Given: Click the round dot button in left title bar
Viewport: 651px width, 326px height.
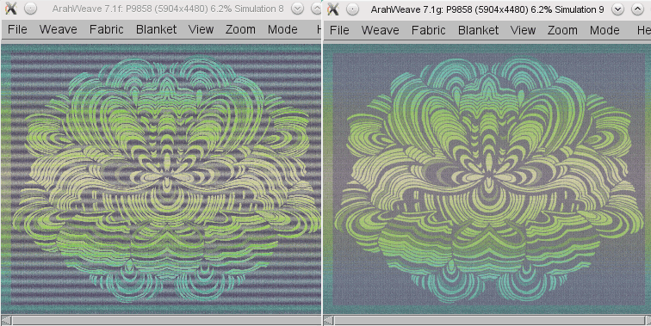Looking at the screenshot, I should tap(30, 9).
